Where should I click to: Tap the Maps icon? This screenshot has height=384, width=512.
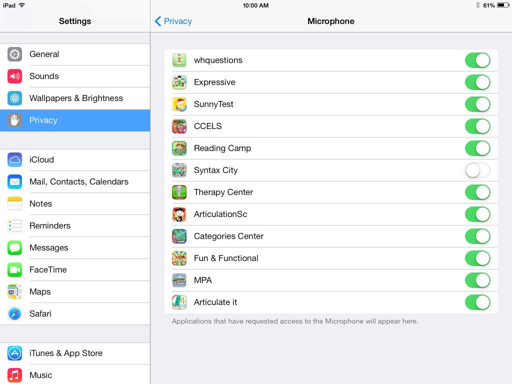pyautogui.click(x=14, y=291)
